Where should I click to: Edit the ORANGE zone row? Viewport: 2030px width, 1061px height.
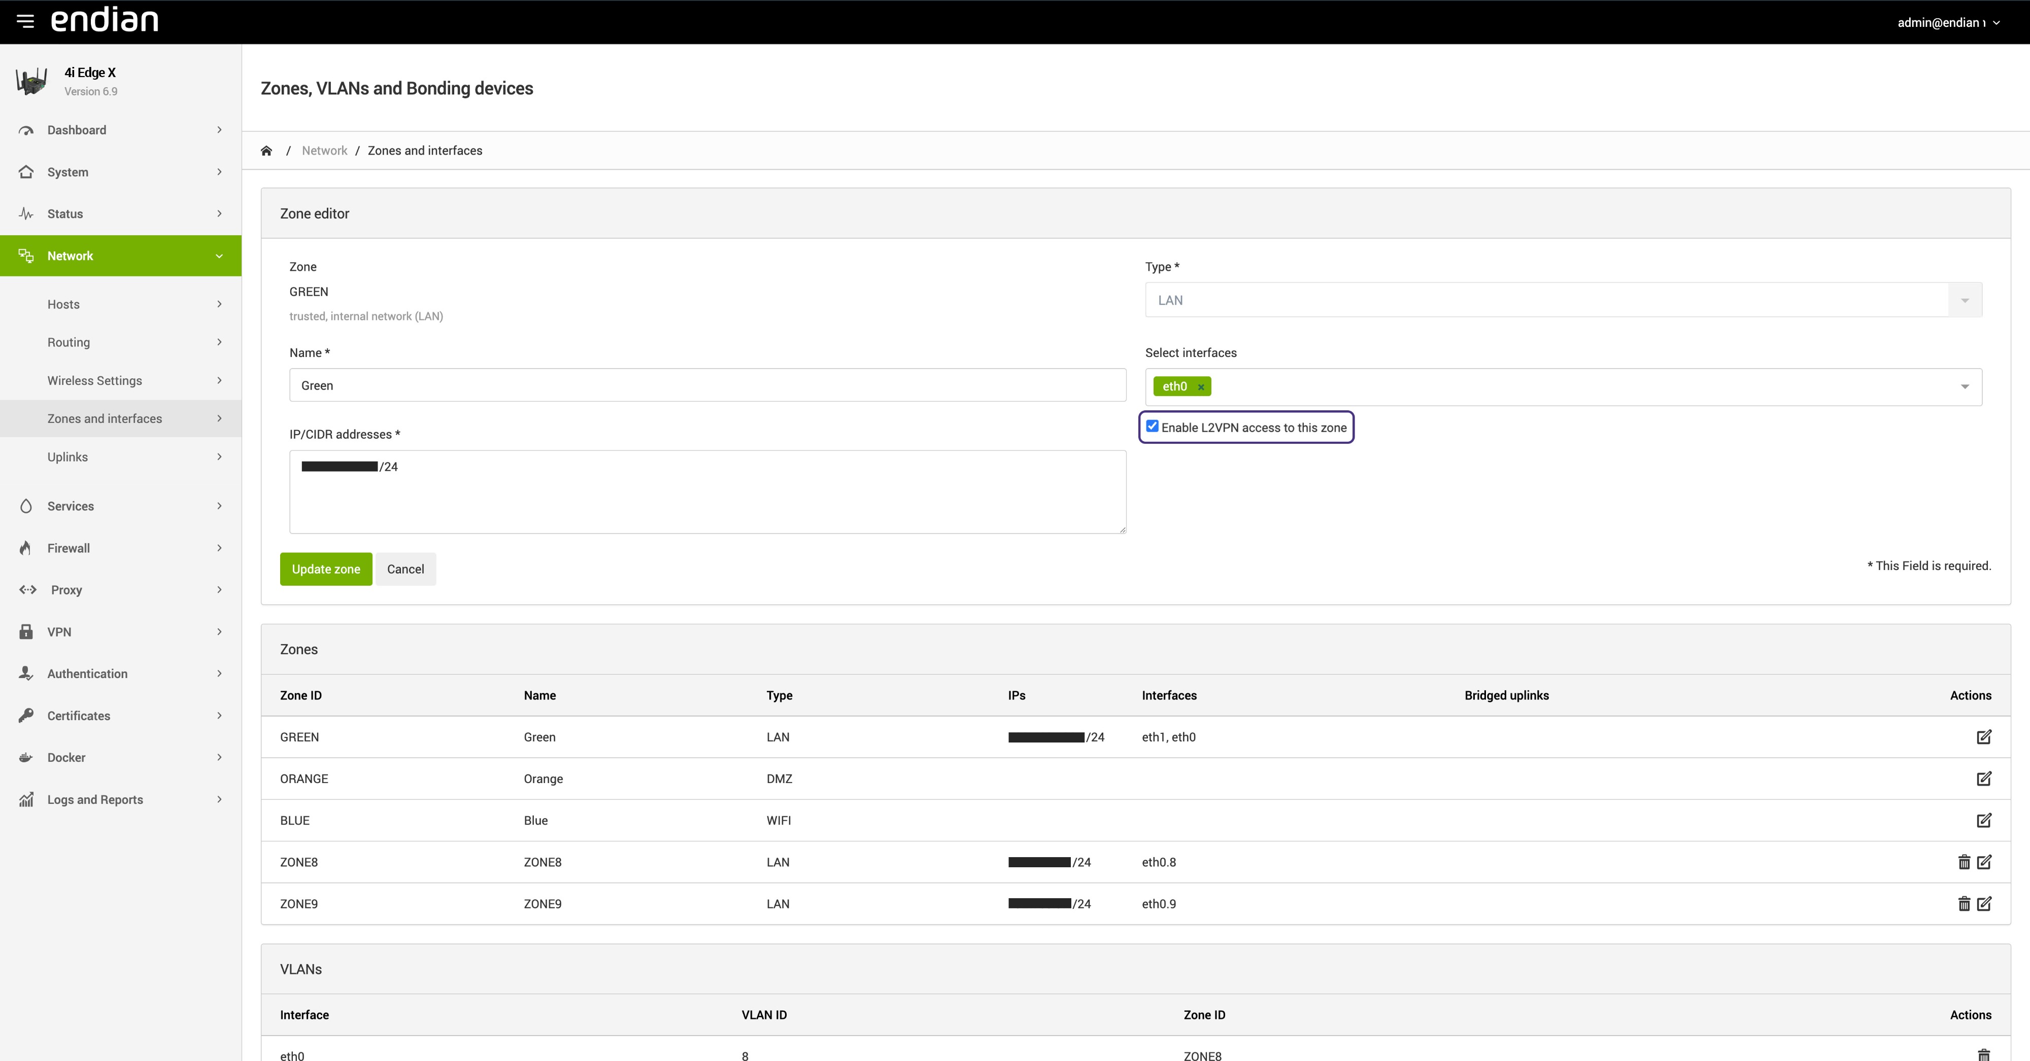coord(1983,779)
